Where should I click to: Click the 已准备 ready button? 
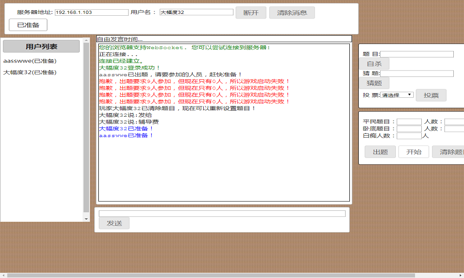[x=28, y=25]
